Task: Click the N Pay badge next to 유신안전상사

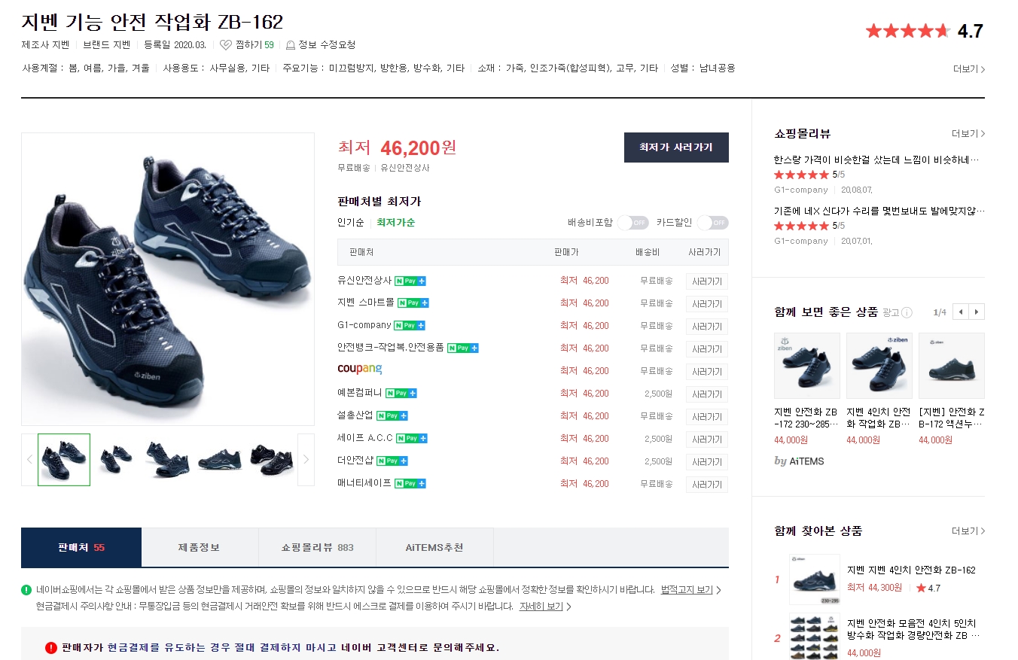Action: 410,281
